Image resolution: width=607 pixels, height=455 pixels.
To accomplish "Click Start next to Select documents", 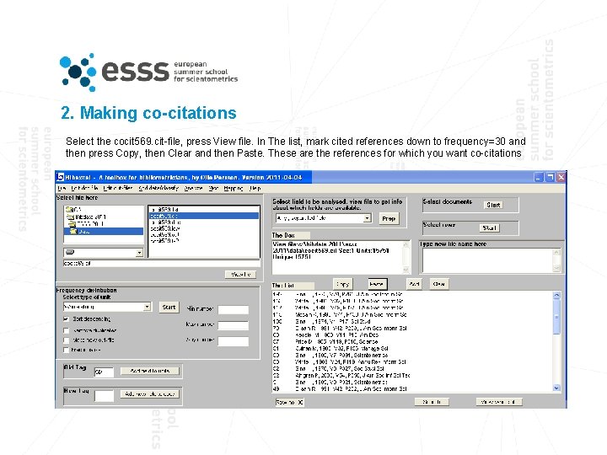I will [x=493, y=205].
